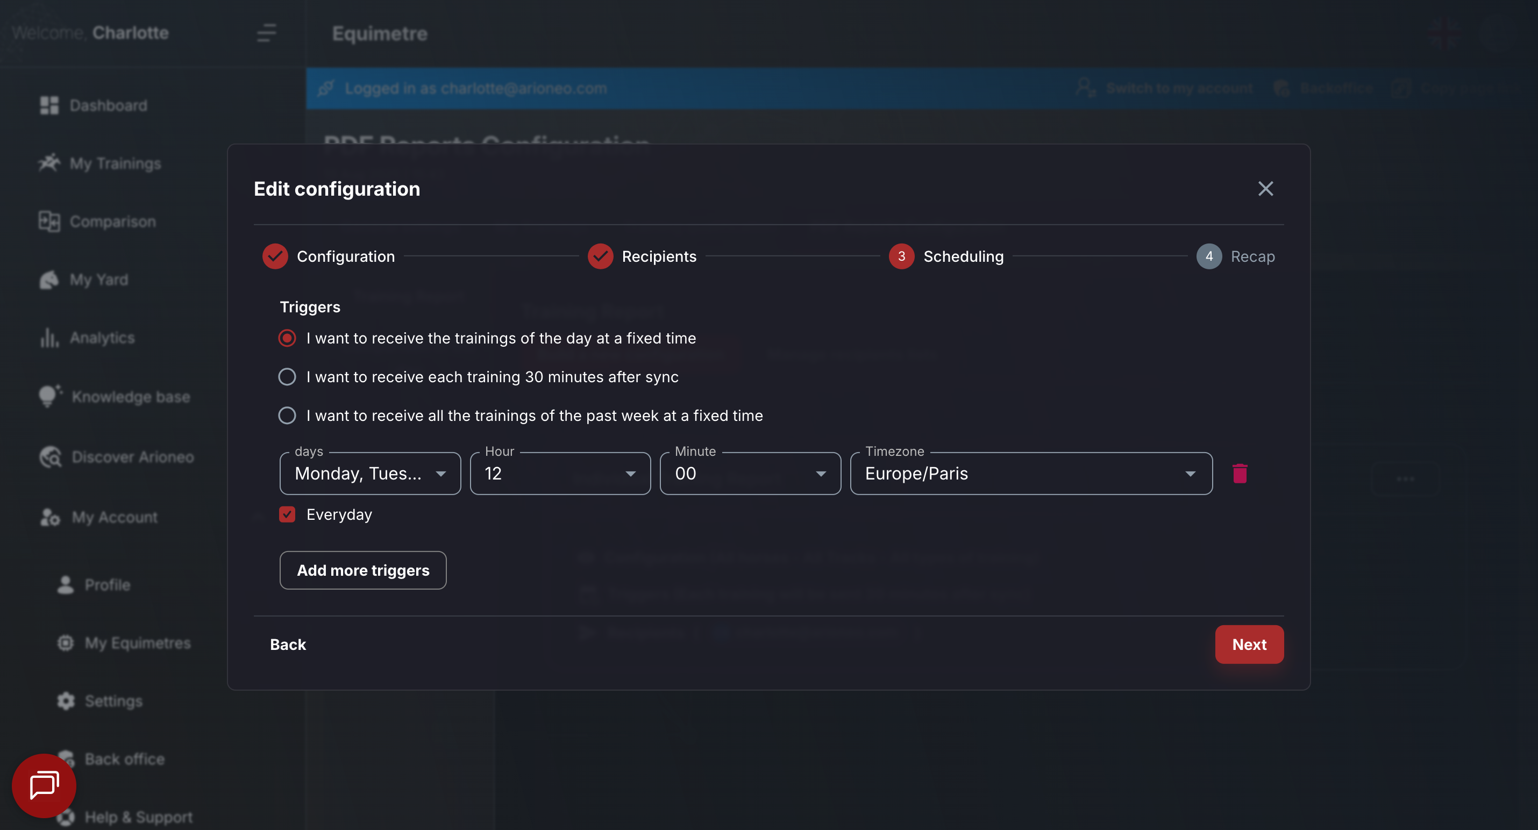The width and height of the screenshot is (1538, 830).
Task: Click the My Equimetres device icon
Action: [65, 642]
